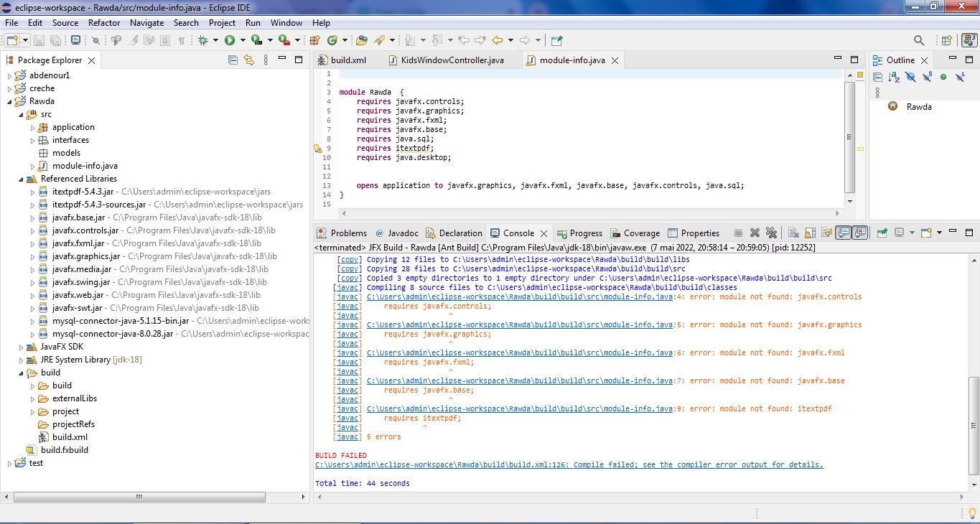Expand the models package in Package Explorer
The width and height of the screenshot is (980, 524).
point(32,153)
